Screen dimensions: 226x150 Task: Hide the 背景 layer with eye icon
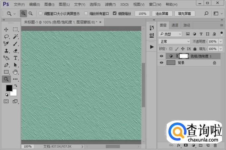[161, 62]
